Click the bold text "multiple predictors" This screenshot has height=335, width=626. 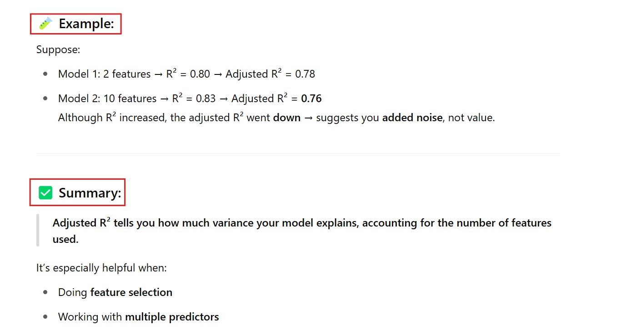[172, 317]
